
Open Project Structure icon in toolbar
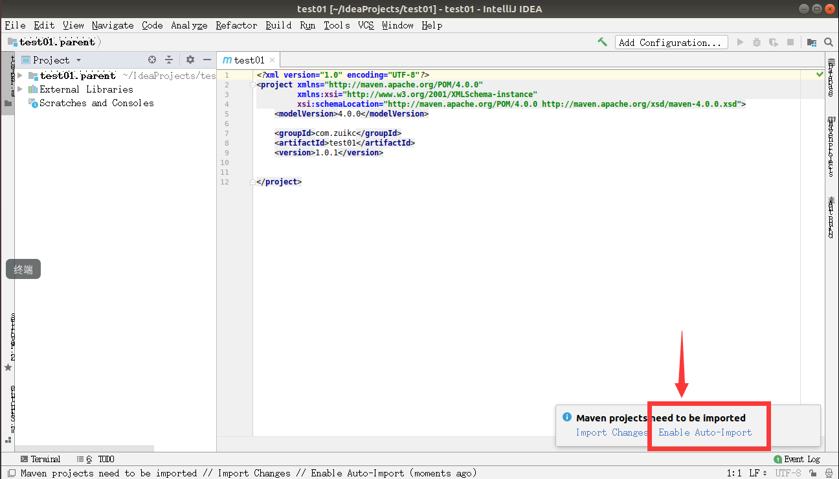(x=812, y=42)
